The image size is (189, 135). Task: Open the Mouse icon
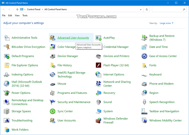pyautogui.click(x=53, y=84)
